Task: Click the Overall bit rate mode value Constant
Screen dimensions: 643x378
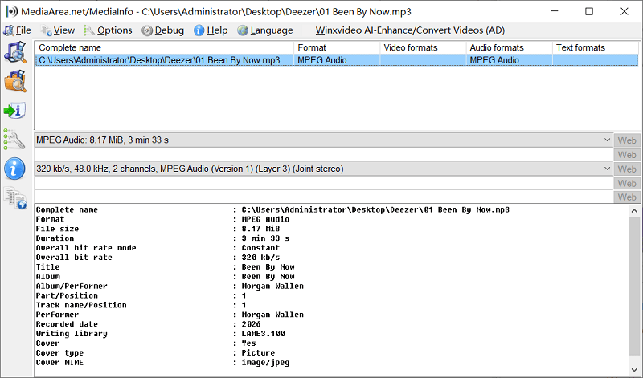Action: click(x=260, y=248)
